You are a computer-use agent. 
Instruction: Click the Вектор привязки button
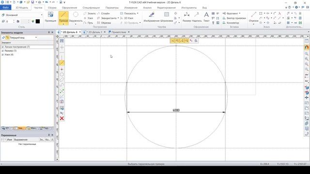click(234, 18)
